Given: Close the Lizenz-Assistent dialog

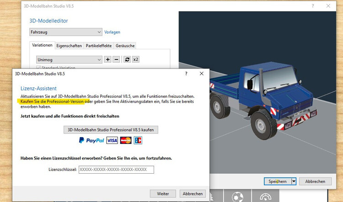Looking at the screenshot, I should [x=202, y=74].
